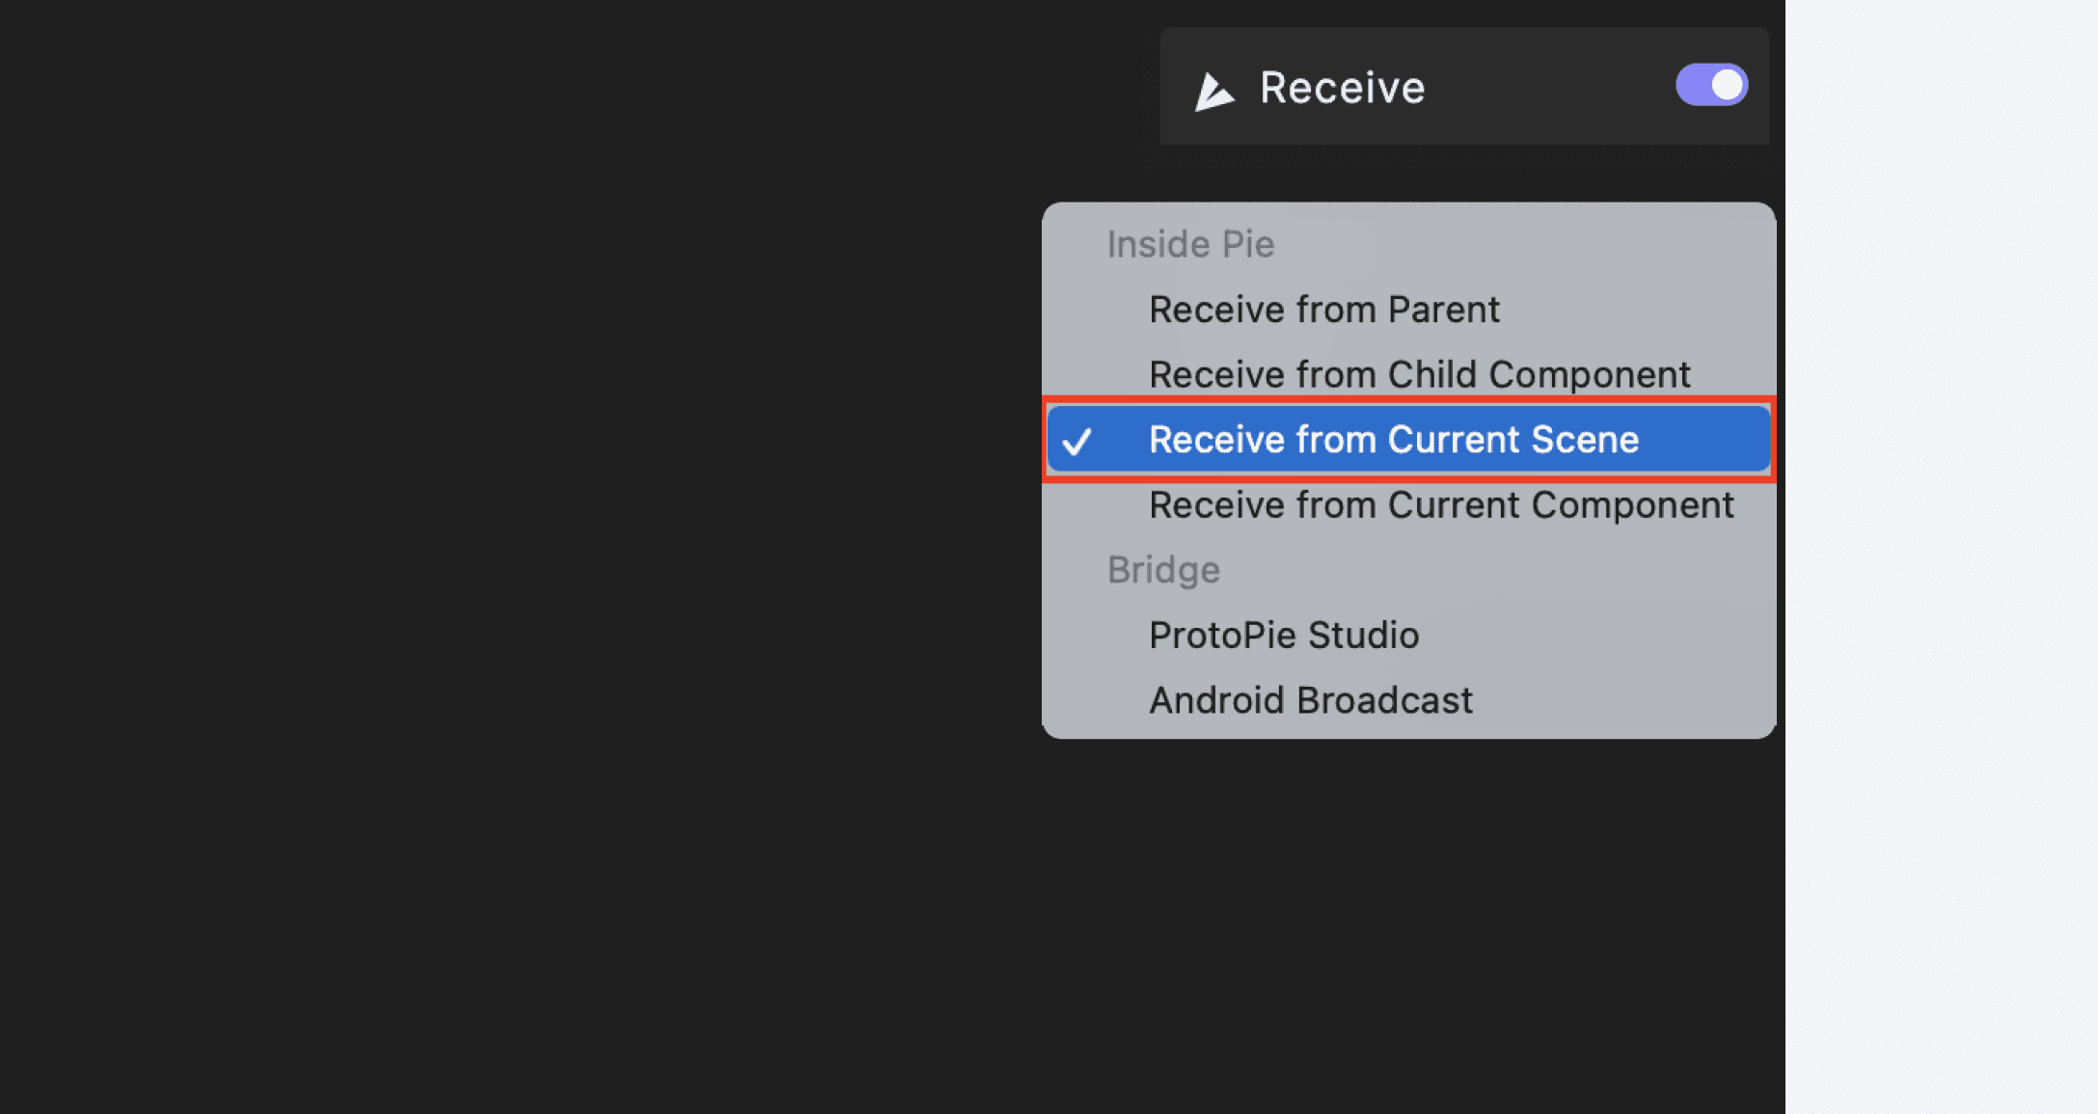Choose Receive from Child Component
This screenshot has height=1114, width=2098.
(x=1419, y=374)
